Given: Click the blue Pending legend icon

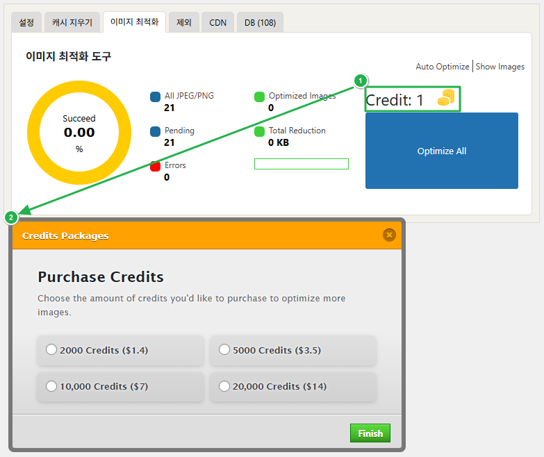Looking at the screenshot, I should (x=156, y=131).
